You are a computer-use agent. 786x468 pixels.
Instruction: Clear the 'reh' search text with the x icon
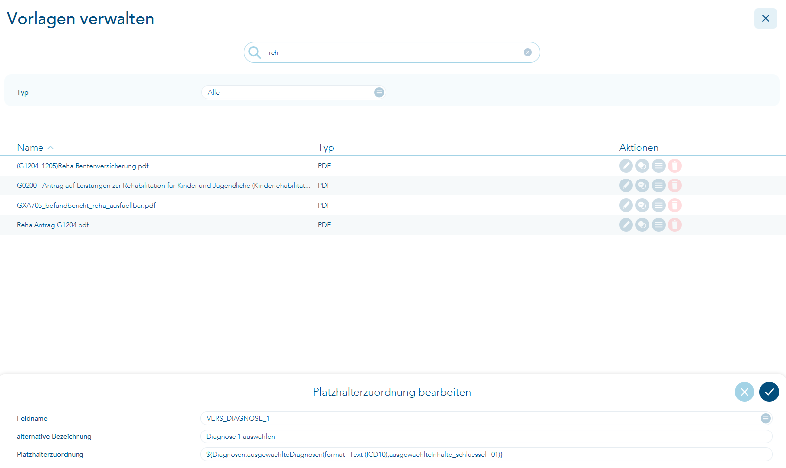pyautogui.click(x=528, y=52)
